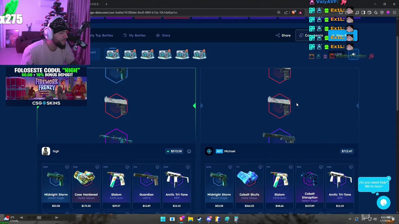Open Discord from the taskbar
399x224 pixels.
tap(209, 219)
